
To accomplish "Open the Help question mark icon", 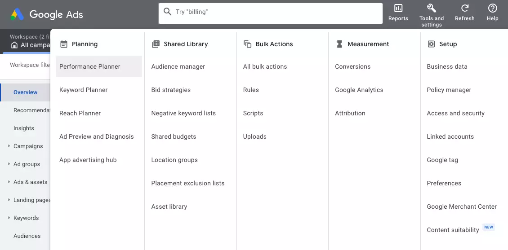I will click(492, 9).
